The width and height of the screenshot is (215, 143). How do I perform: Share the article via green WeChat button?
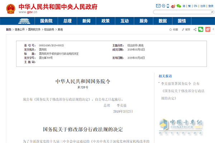pos(201,29)
